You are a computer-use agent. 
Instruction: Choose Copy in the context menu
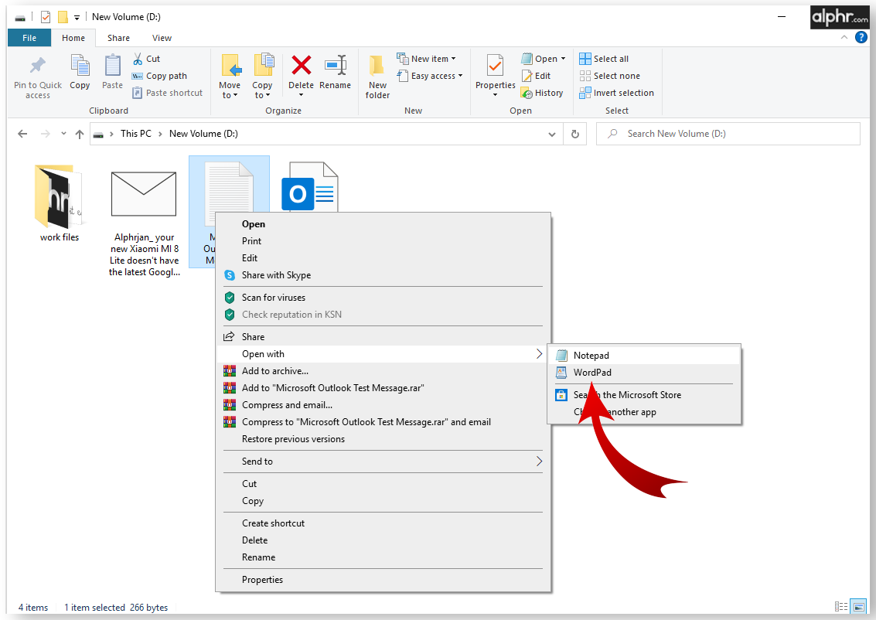(x=383, y=501)
